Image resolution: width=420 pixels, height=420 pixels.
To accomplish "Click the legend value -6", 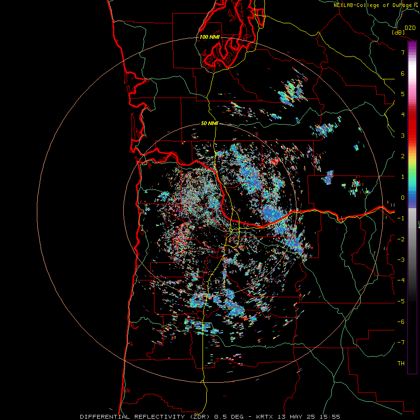I will tap(401, 322).
